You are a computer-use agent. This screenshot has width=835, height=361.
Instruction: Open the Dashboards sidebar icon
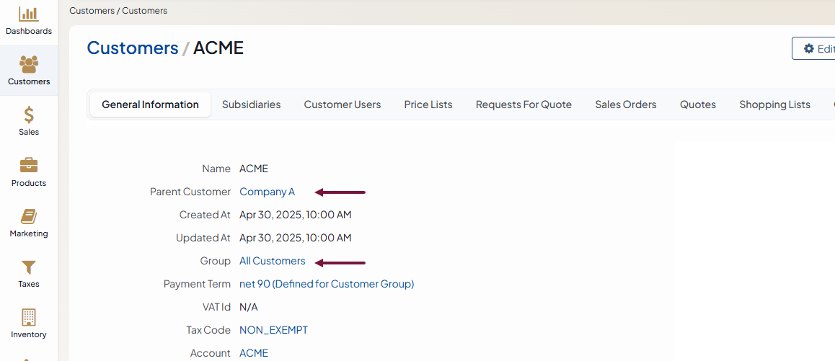point(29,14)
